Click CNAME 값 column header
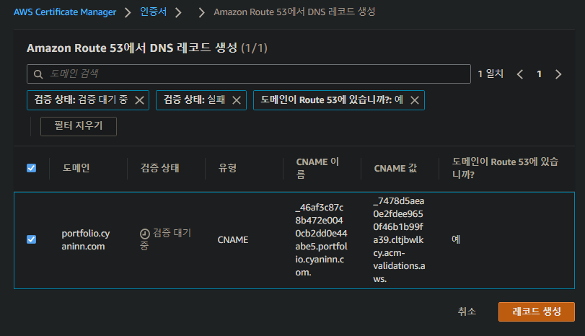This screenshot has width=585, height=336. point(395,168)
